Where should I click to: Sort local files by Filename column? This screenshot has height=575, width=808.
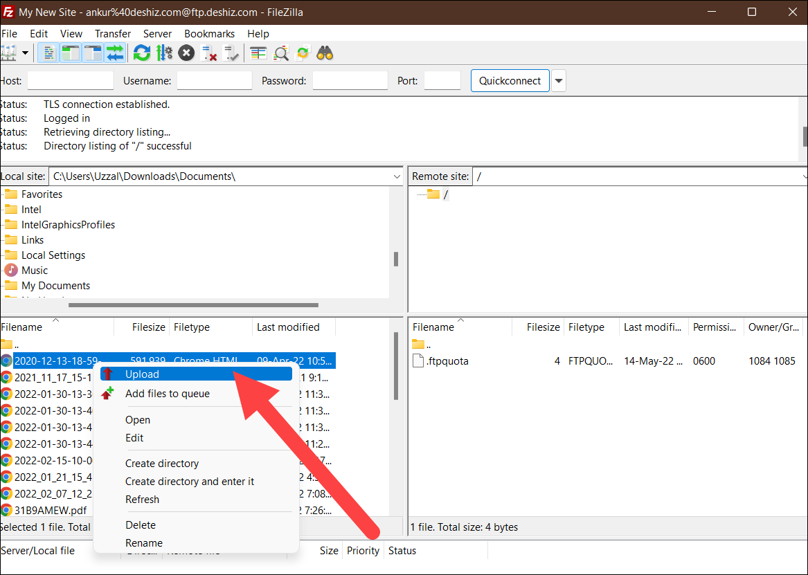pyautogui.click(x=57, y=327)
